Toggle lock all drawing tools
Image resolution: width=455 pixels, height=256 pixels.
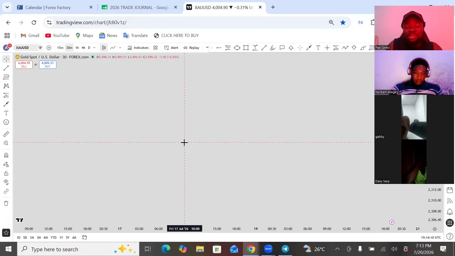pyautogui.click(x=6, y=173)
